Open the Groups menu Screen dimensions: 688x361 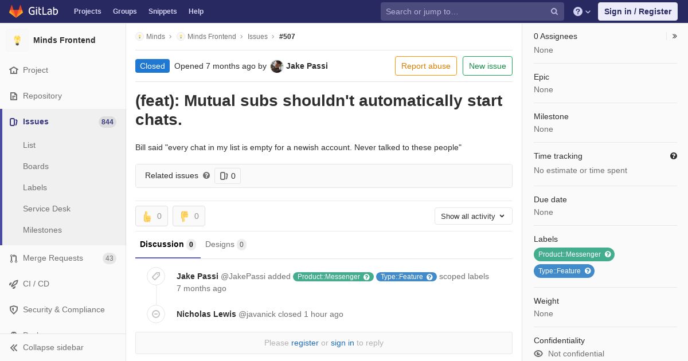click(124, 11)
